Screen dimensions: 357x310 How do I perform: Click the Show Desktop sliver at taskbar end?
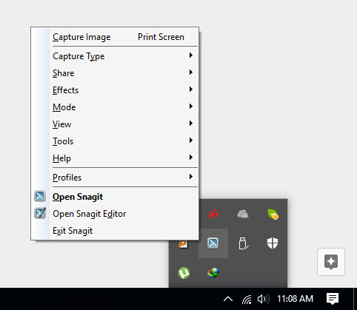(356, 299)
